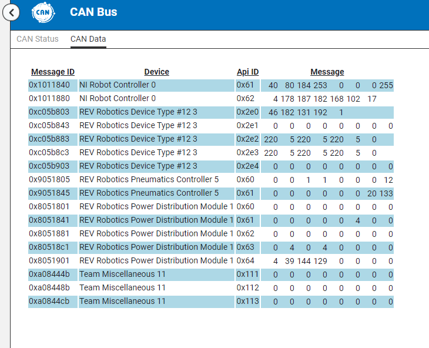Select the CAN Data tab
This screenshot has width=429, height=348.
(x=88, y=39)
